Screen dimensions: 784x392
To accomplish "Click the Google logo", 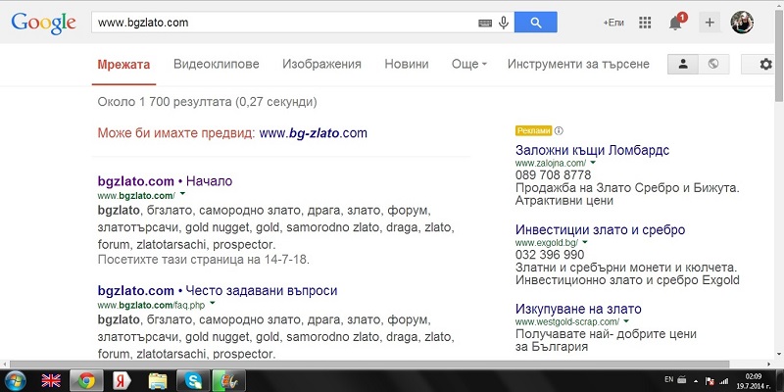I will click(43, 24).
